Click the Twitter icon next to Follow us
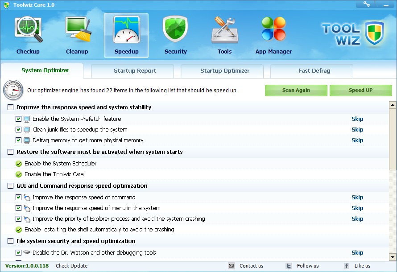The width and height of the screenshot is (397, 272). point(289,266)
